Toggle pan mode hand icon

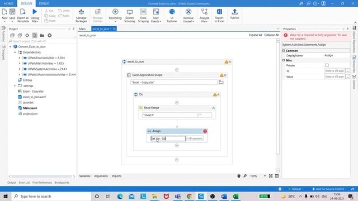[x=239, y=176]
